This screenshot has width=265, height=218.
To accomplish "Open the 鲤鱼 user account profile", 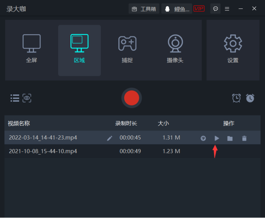I will 177,9.
